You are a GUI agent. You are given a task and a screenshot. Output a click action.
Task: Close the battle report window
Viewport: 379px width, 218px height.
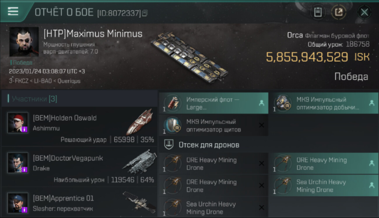(364, 12)
